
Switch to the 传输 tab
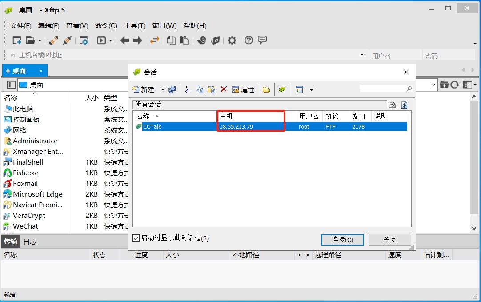pyautogui.click(x=10, y=242)
